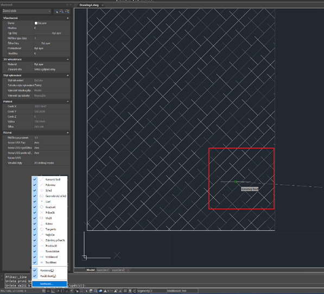Click the ortho mode icon in the status bar
324x294 pixels.
pos(53,291)
